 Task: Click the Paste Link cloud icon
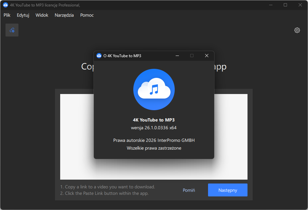point(12,30)
